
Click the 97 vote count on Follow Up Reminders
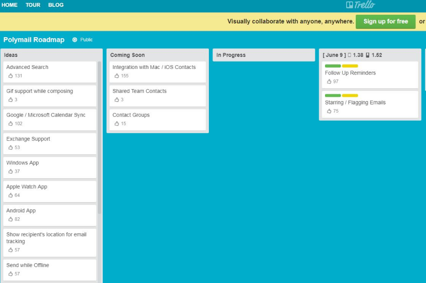coord(336,82)
